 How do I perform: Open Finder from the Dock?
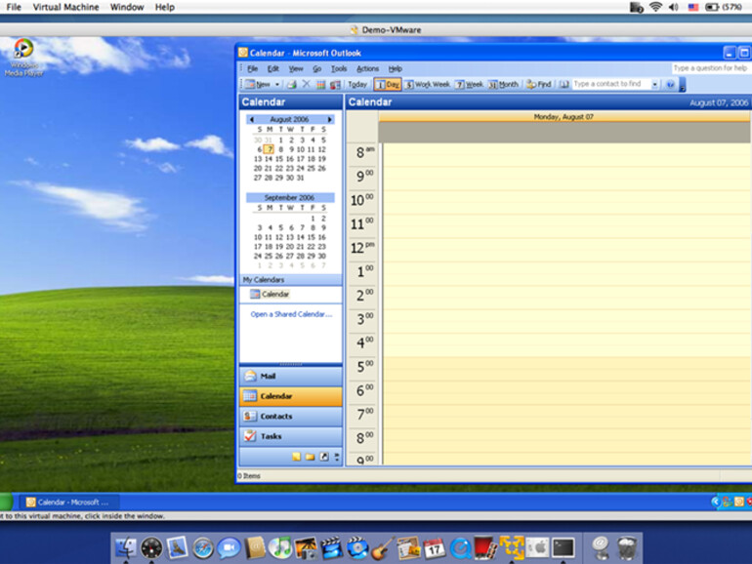126,547
